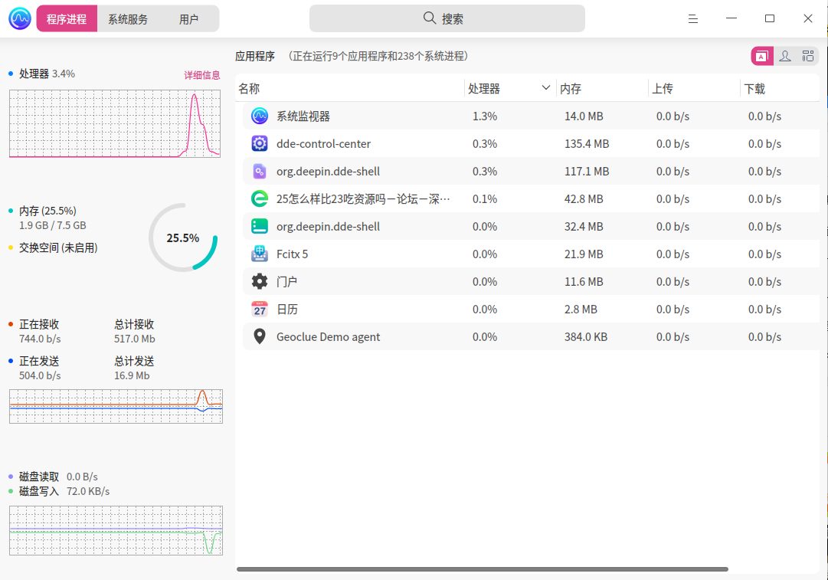Click the browser icon for 25怎么样比23吃资源吗
Image resolution: width=828 pixels, height=580 pixels.
pyautogui.click(x=260, y=198)
